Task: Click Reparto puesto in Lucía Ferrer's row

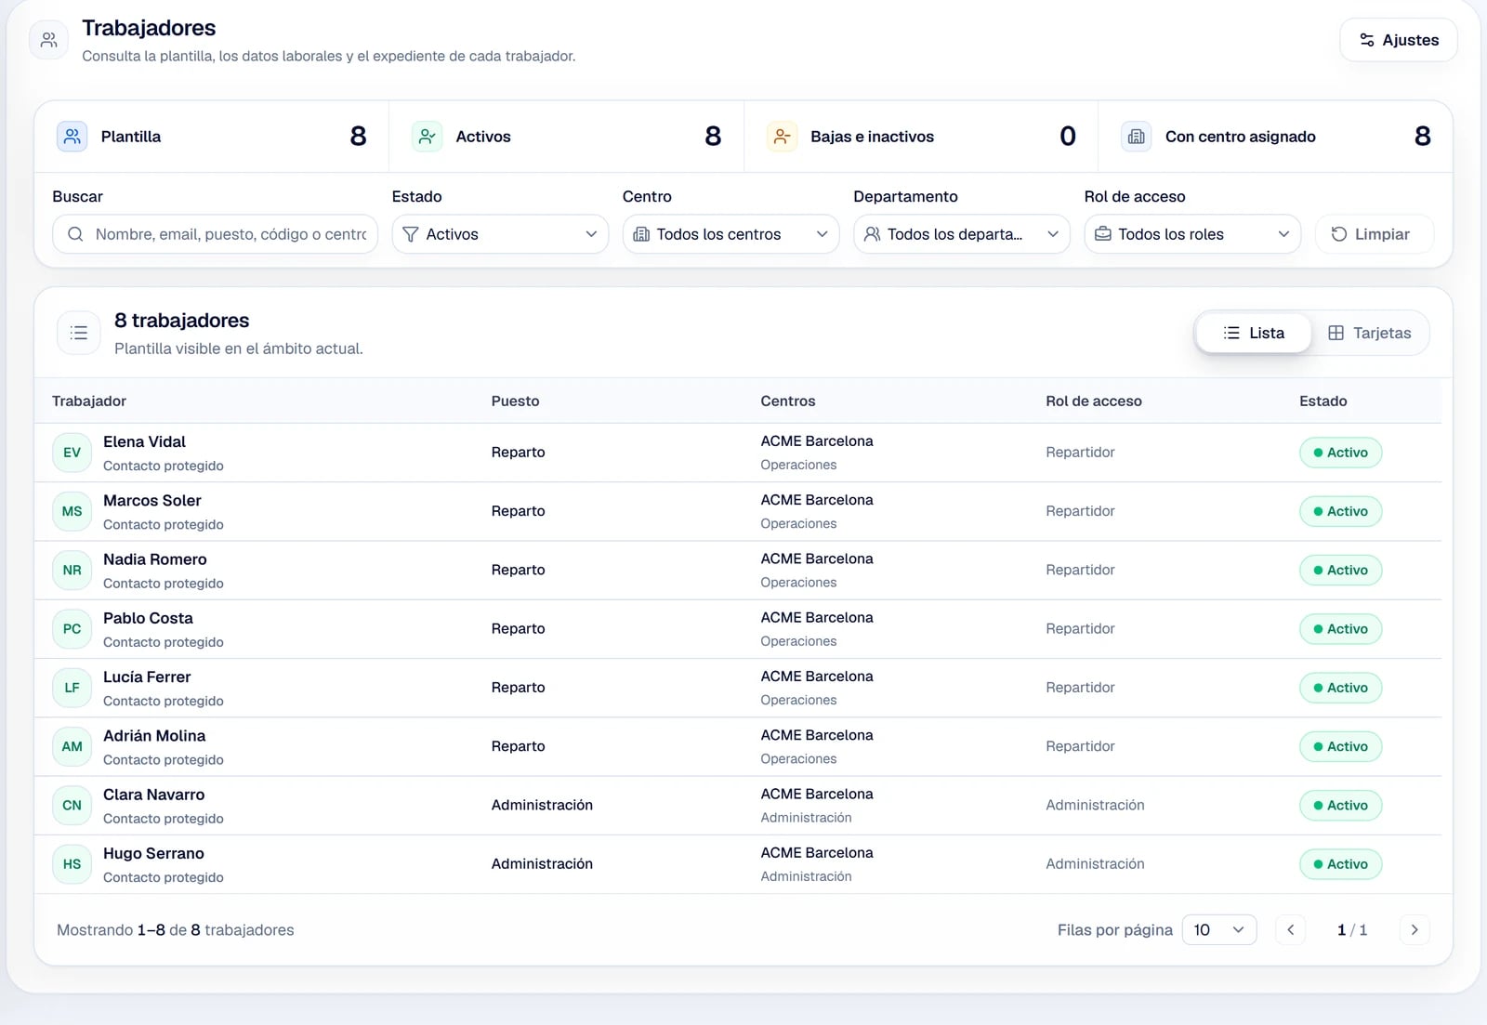Action: tap(518, 687)
